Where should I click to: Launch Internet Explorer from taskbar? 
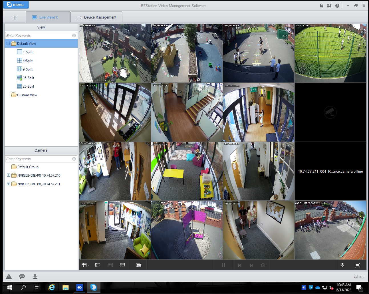point(52,287)
